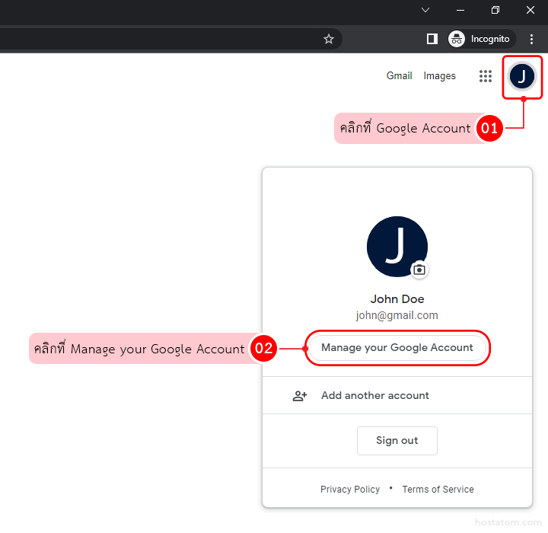This screenshot has height=533, width=548.
Task: Open the Incognito indicator chip
Action: click(481, 39)
